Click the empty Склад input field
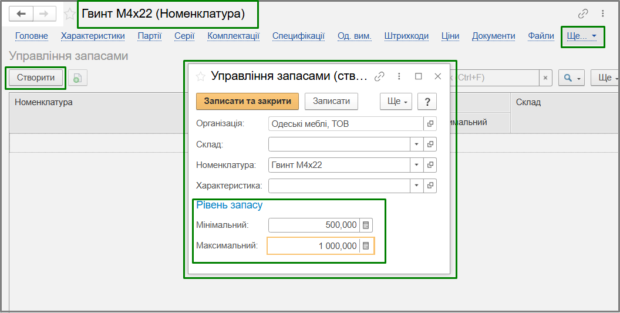 (339, 144)
